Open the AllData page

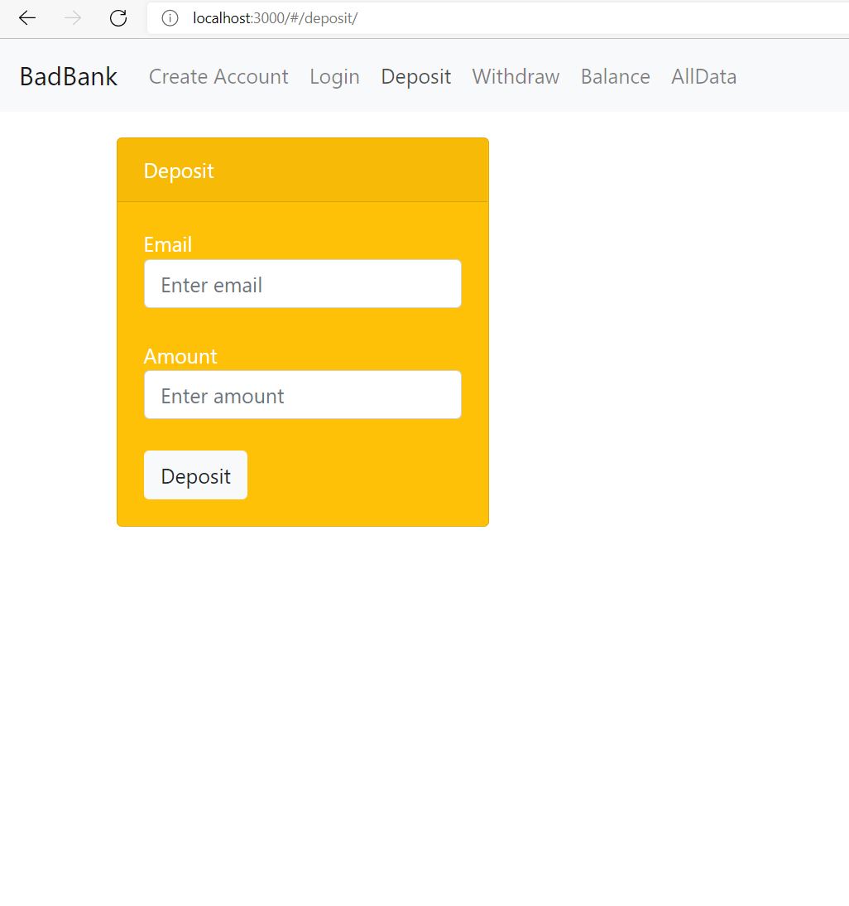click(703, 76)
